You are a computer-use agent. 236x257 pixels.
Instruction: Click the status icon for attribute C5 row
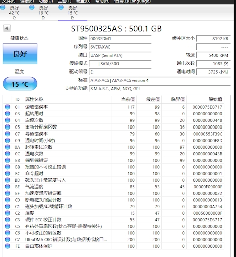tap(8, 226)
